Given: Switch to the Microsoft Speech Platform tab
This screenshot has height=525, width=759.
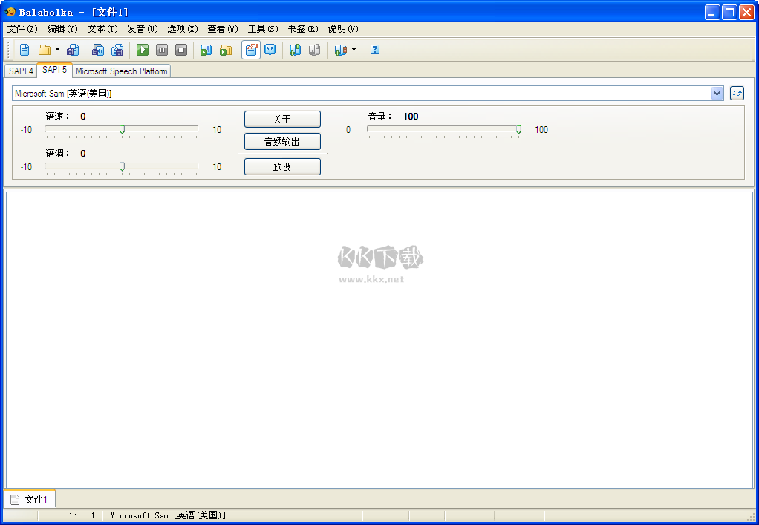Looking at the screenshot, I should tap(121, 71).
